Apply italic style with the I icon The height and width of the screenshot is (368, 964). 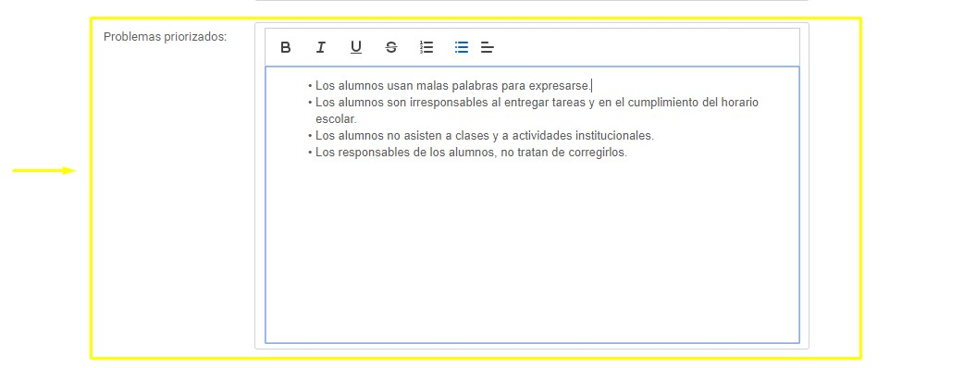coord(320,47)
